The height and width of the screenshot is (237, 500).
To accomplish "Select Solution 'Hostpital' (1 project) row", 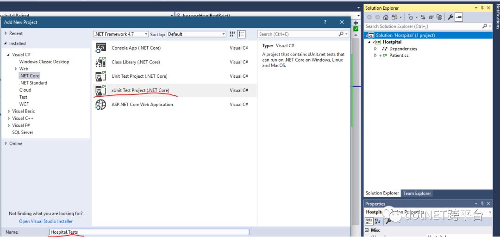I will (428, 35).
